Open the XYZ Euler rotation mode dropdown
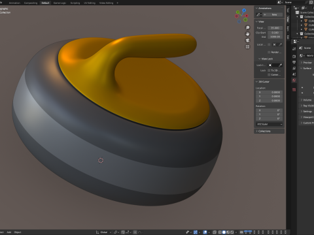The height and width of the screenshot is (235, 314). (x=270, y=124)
